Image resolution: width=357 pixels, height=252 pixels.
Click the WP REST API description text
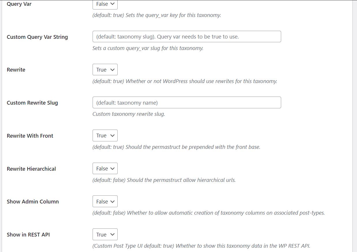click(x=201, y=246)
